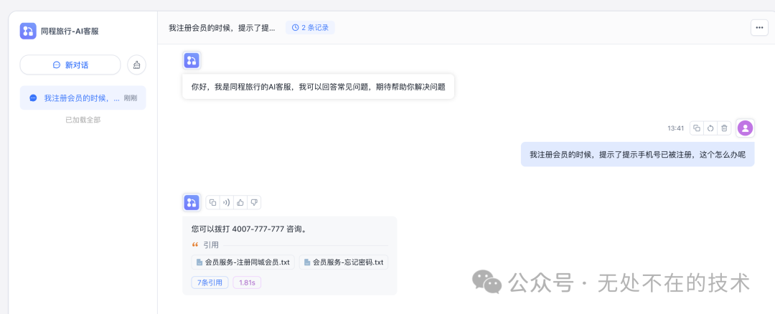Image resolution: width=775 pixels, height=314 pixels.
Task: Open cited file 会员服务-注册同城会员.txt
Action: pos(243,262)
